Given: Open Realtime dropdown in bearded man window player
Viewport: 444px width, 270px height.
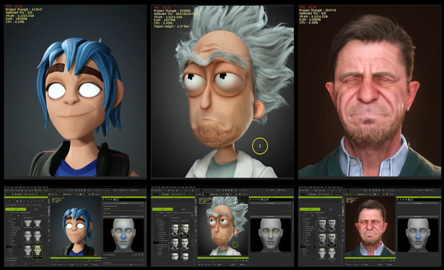Looking at the screenshot, I should point(367,265).
